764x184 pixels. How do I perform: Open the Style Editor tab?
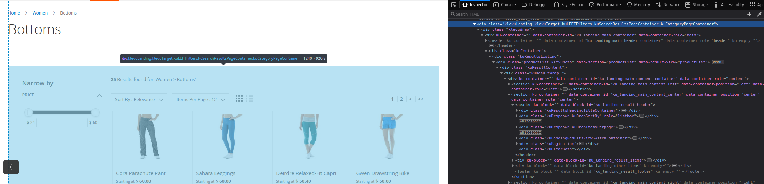pyautogui.click(x=569, y=5)
